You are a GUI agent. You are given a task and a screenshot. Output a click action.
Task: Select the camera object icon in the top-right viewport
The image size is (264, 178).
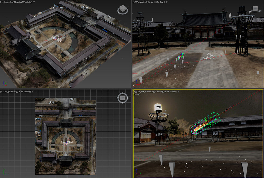[x=208, y=57]
